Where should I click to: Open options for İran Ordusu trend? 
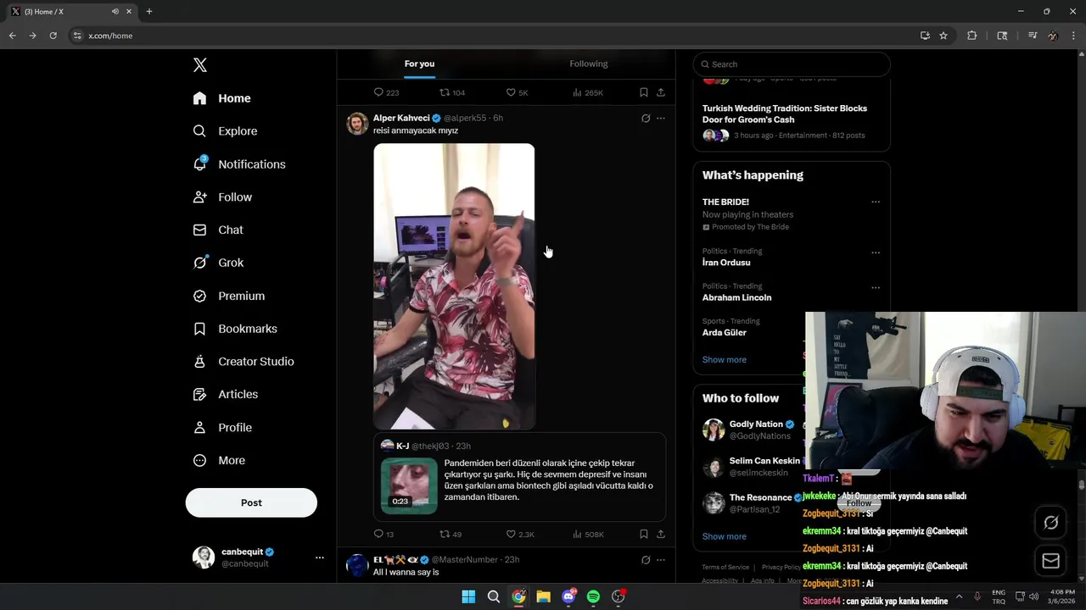876,252
